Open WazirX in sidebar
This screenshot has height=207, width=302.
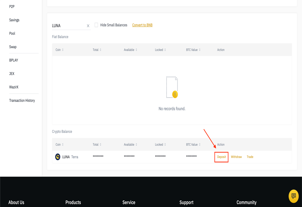pos(14,87)
